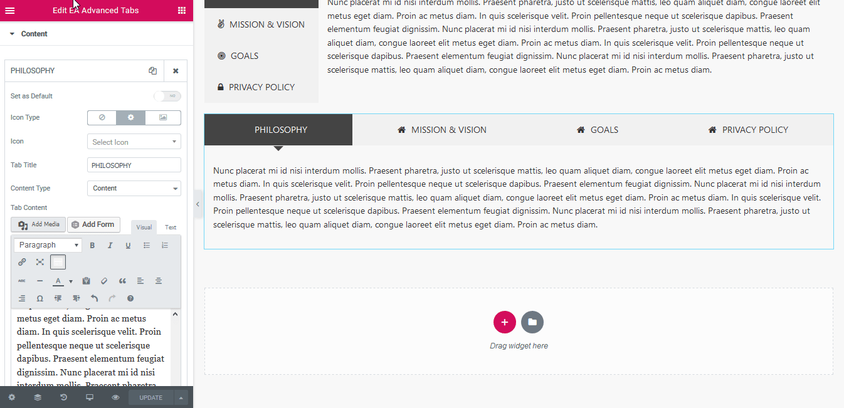Click the UPDATE button
This screenshot has width=844, height=408.
[150, 397]
